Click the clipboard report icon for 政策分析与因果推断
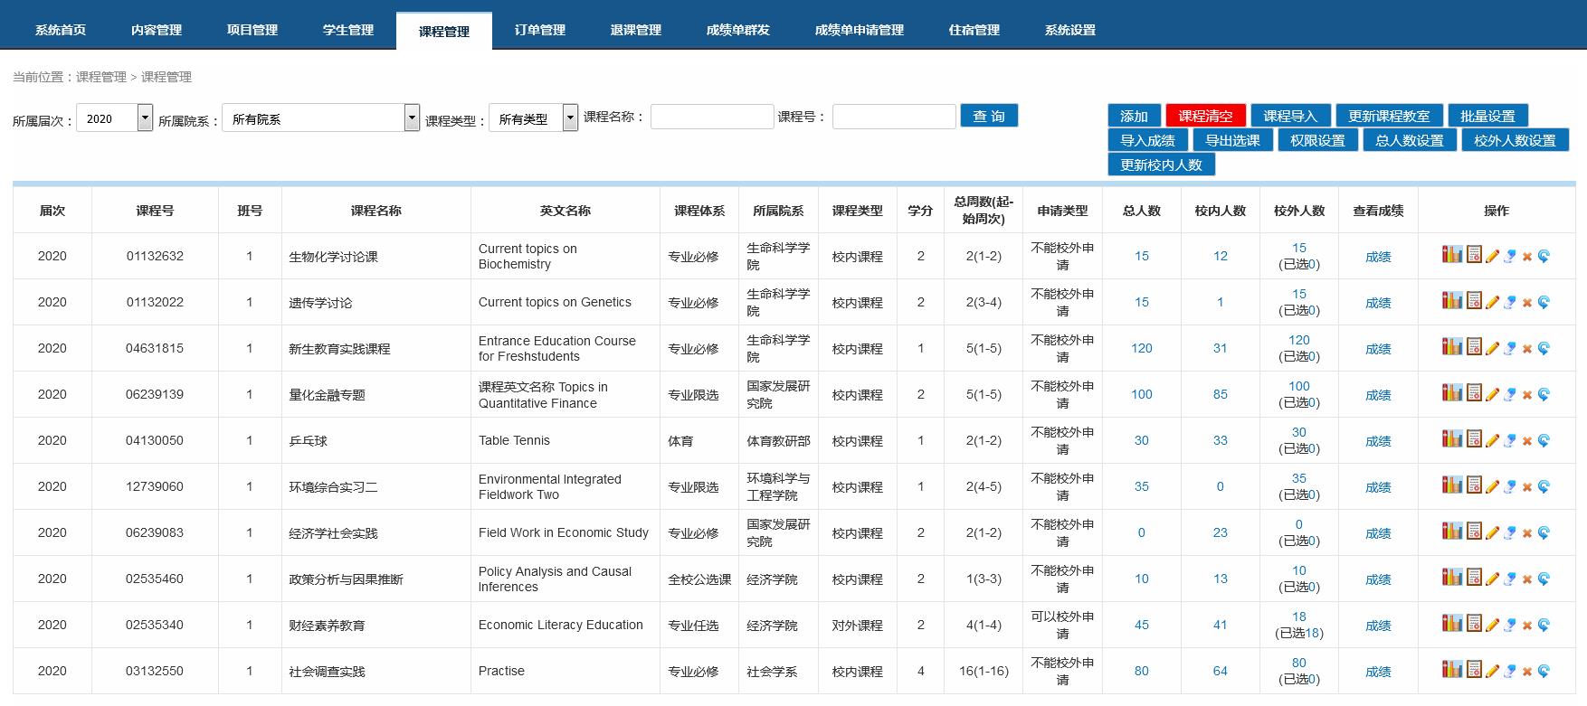 pyautogui.click(x=1474, y=578)
